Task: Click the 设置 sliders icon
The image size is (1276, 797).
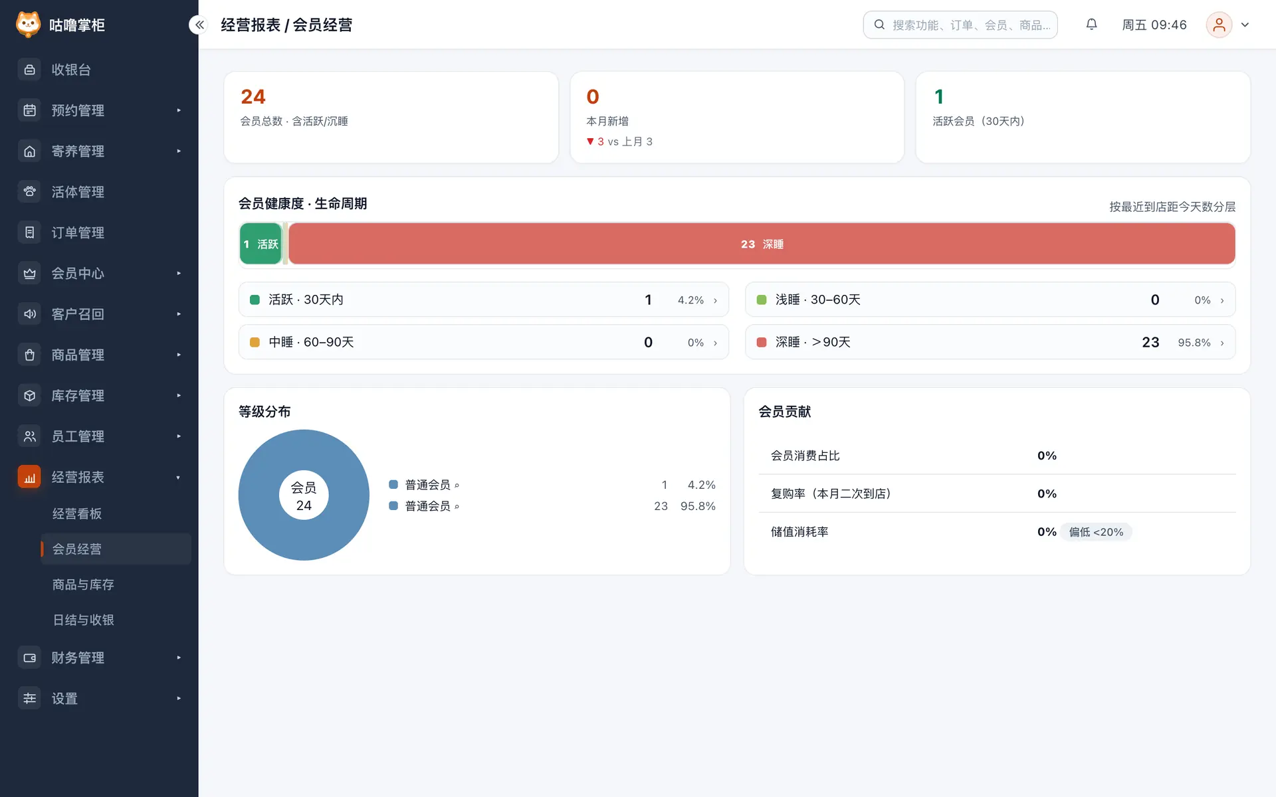Action: click(29, 698)
